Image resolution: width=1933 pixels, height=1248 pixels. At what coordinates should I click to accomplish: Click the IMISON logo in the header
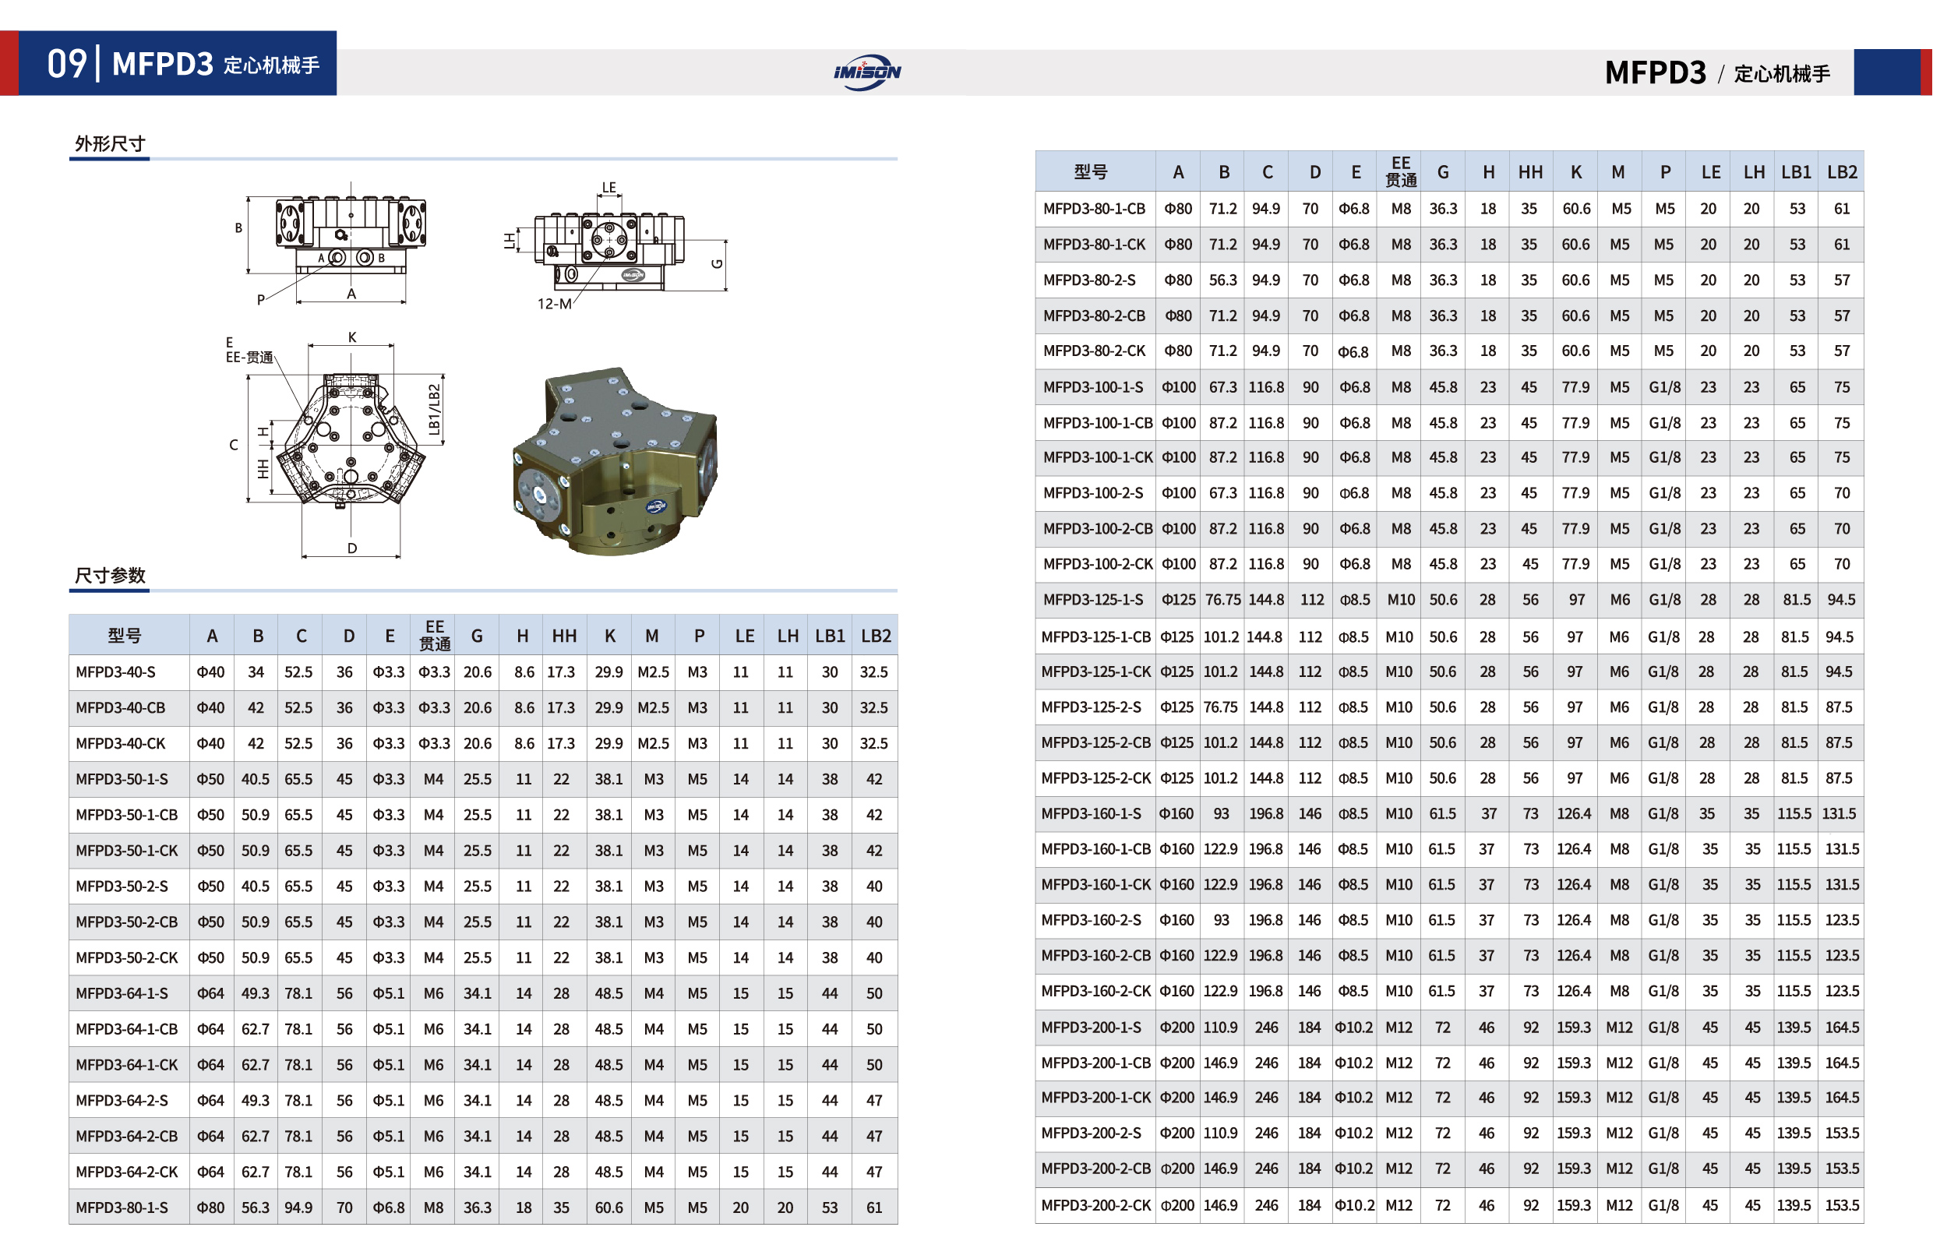click(867, 72)
